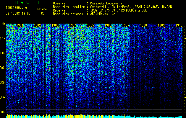
Task: Click the 0.7 frequency axis label
Action: coord(3,97)
